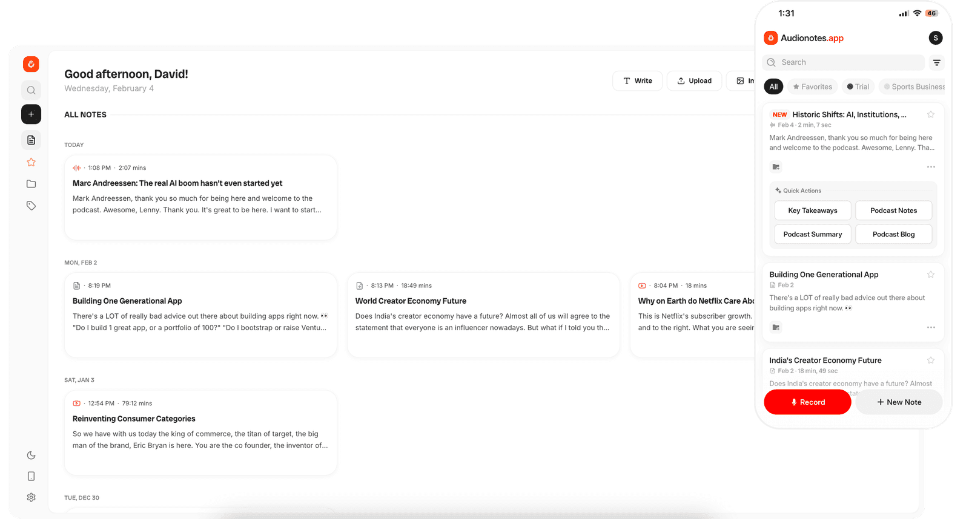Open search from the desktop sidebar

(31, 90)
